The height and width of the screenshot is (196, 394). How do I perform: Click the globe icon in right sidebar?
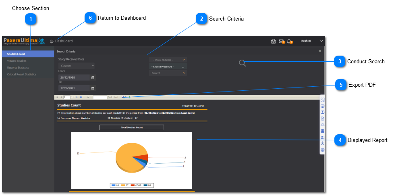[322, 150]
